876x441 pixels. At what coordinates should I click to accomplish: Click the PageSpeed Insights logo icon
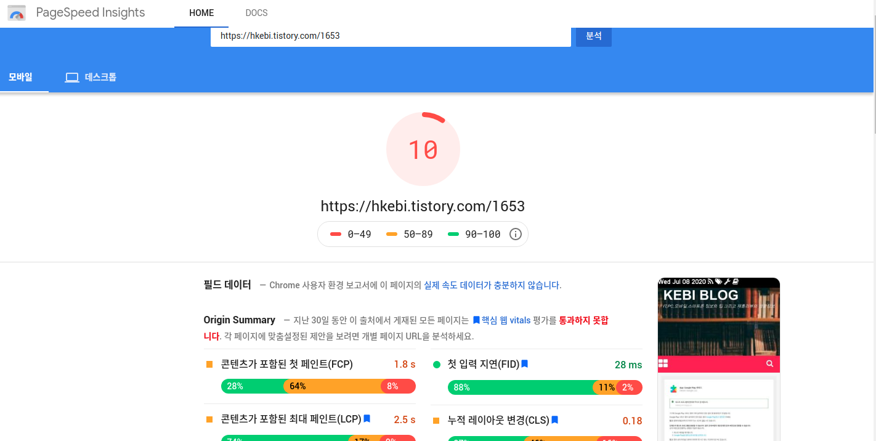click(16, 12)
